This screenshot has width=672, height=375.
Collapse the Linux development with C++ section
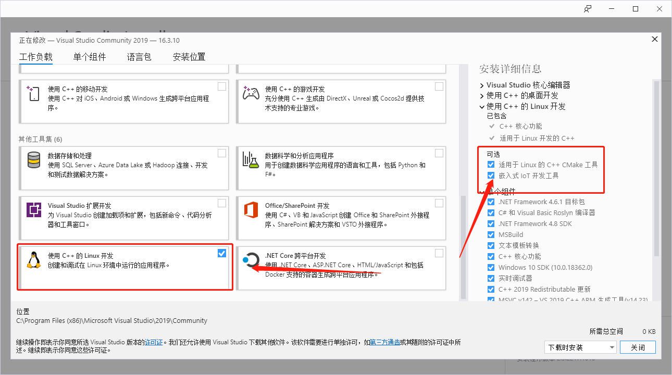482,106
